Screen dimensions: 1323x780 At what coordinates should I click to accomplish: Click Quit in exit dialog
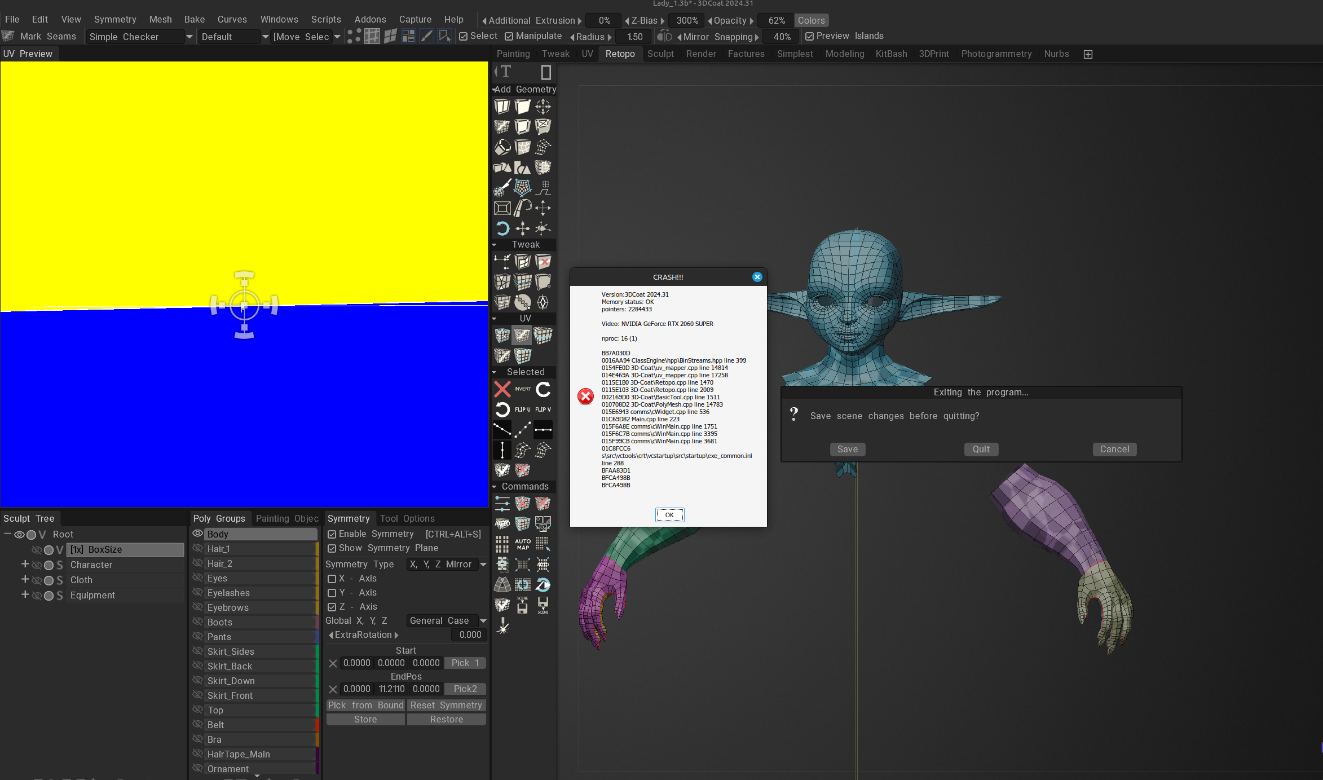[x=981, y=450]
